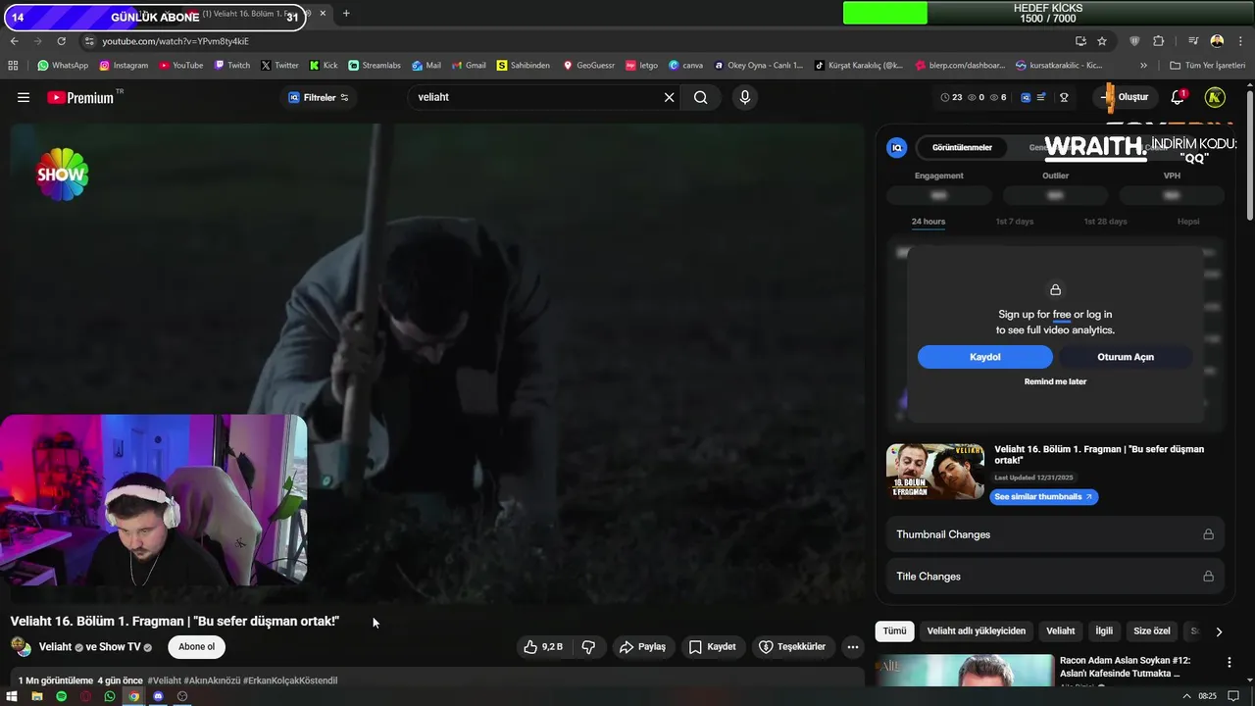The height and width of the screenshot is (706, 1255).
Task: Open Streamlabs bookmark
Action: [375, 66]
